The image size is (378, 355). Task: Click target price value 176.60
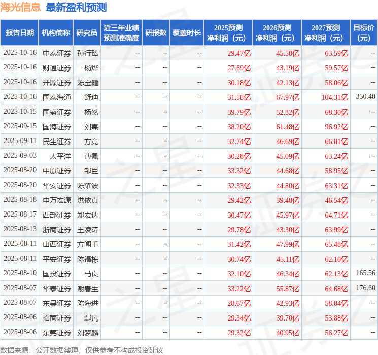[365, 288]
